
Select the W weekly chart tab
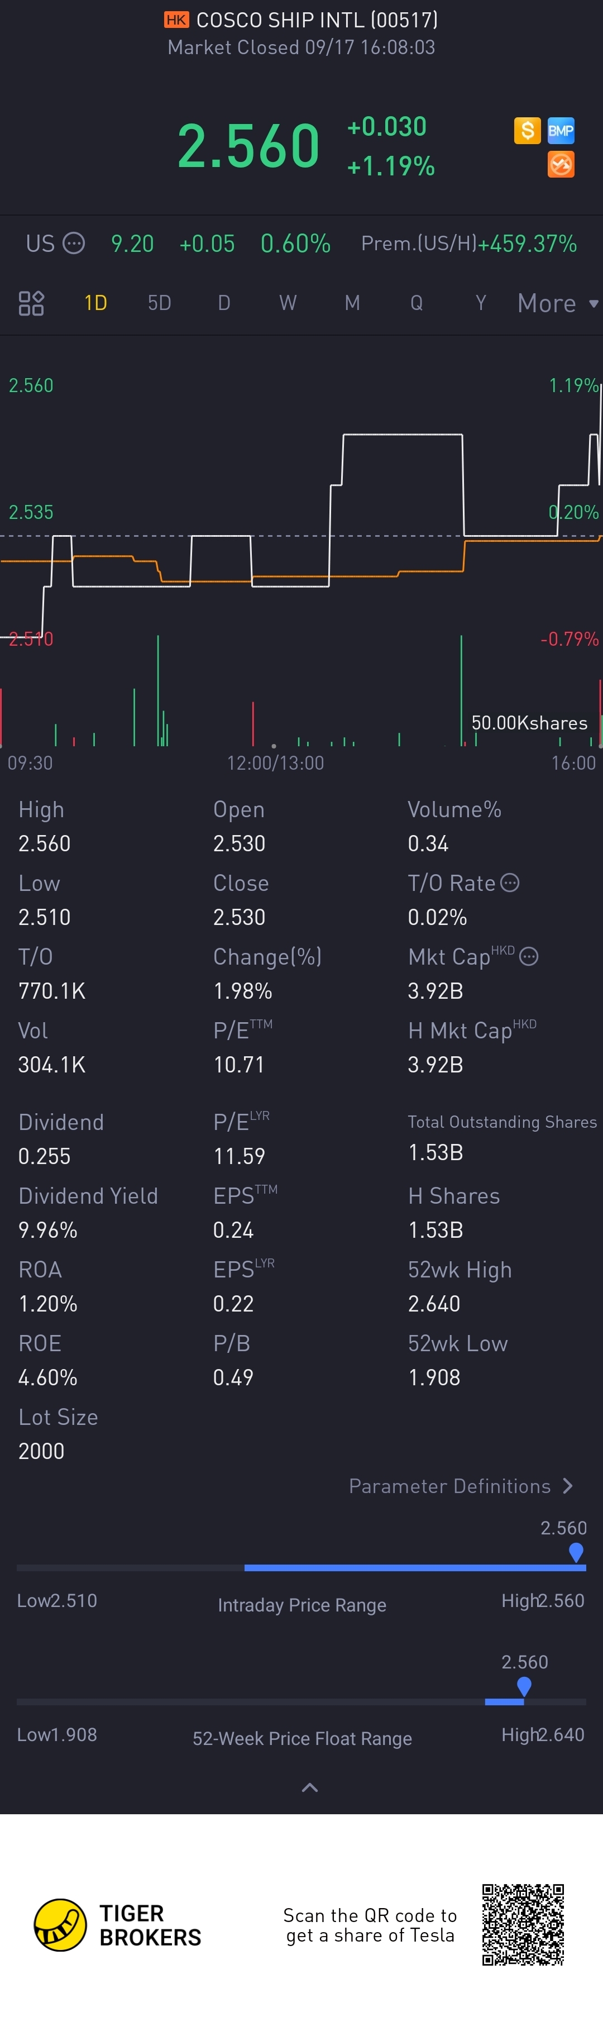coord(288,303)
